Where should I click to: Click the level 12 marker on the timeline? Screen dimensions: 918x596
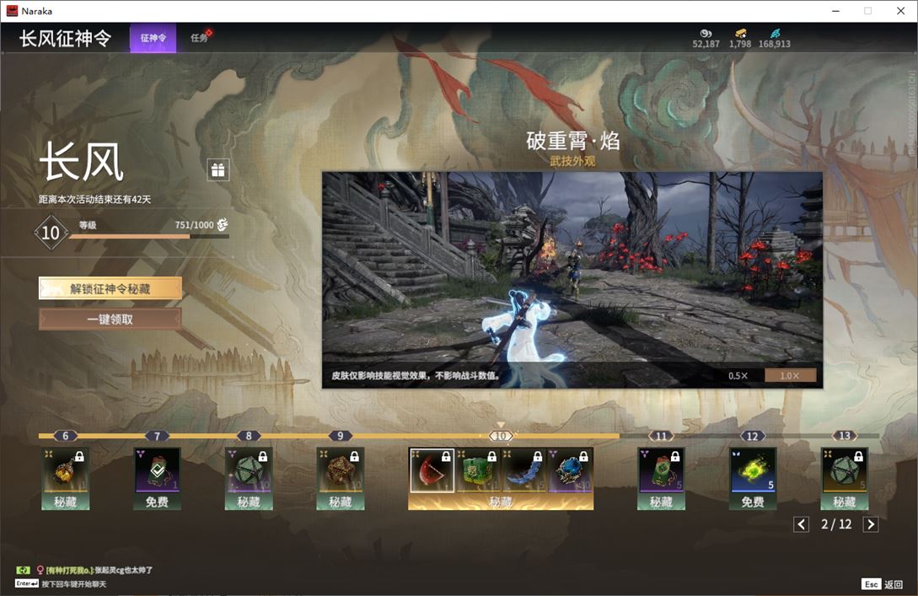tap(752, 436)
